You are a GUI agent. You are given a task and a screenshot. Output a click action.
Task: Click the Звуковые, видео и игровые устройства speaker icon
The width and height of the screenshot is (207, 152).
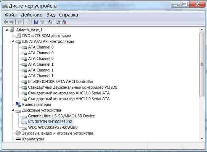pos(18,133)
